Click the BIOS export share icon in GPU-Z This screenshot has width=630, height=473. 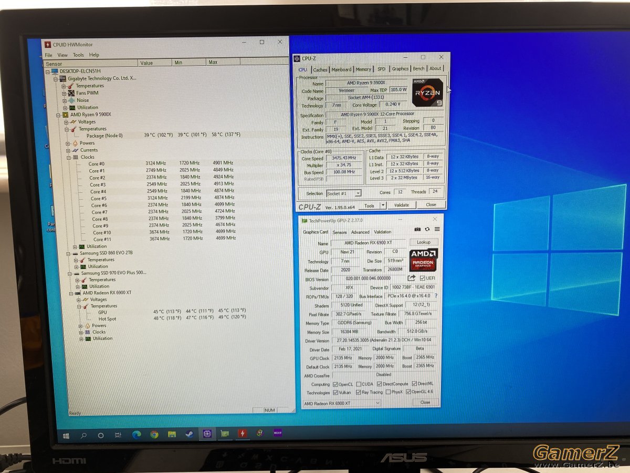click(412, 278)
